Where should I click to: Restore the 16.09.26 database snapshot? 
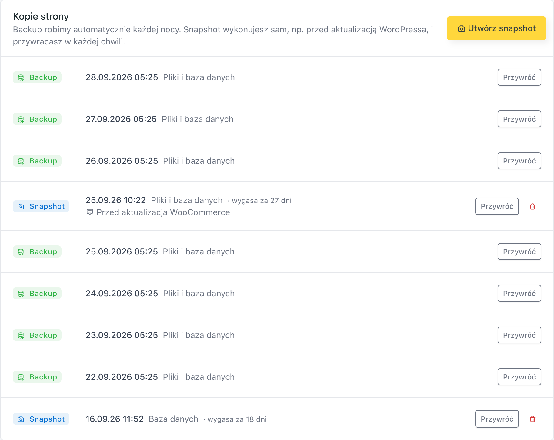click(x=497, y=419)
